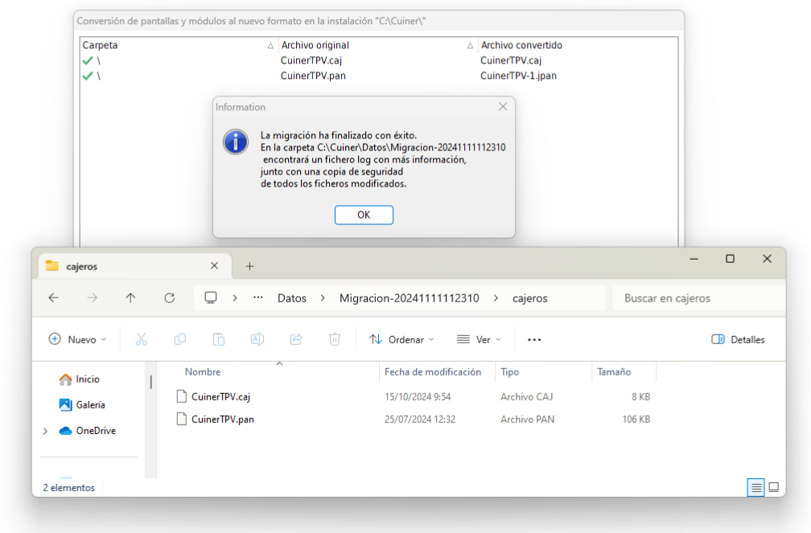Viewport: 811px width, 533px height.
Task: Toggle the Detalles pane
Action: 738,339
